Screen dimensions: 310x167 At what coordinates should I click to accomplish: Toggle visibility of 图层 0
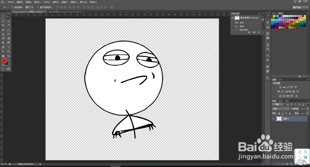point(274,119)
